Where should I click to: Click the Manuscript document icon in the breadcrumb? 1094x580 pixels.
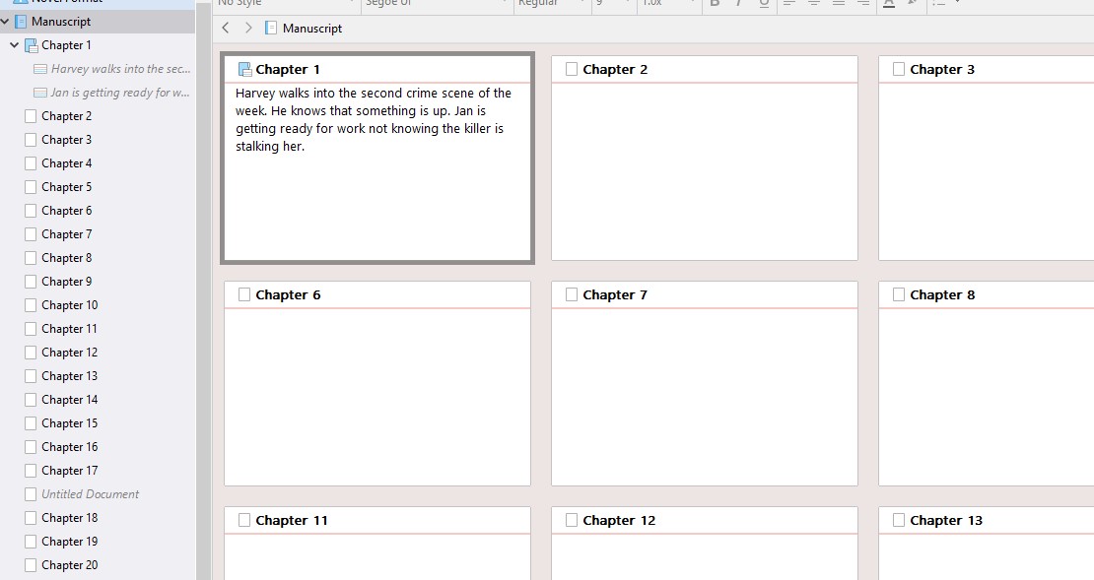[270, 29]
